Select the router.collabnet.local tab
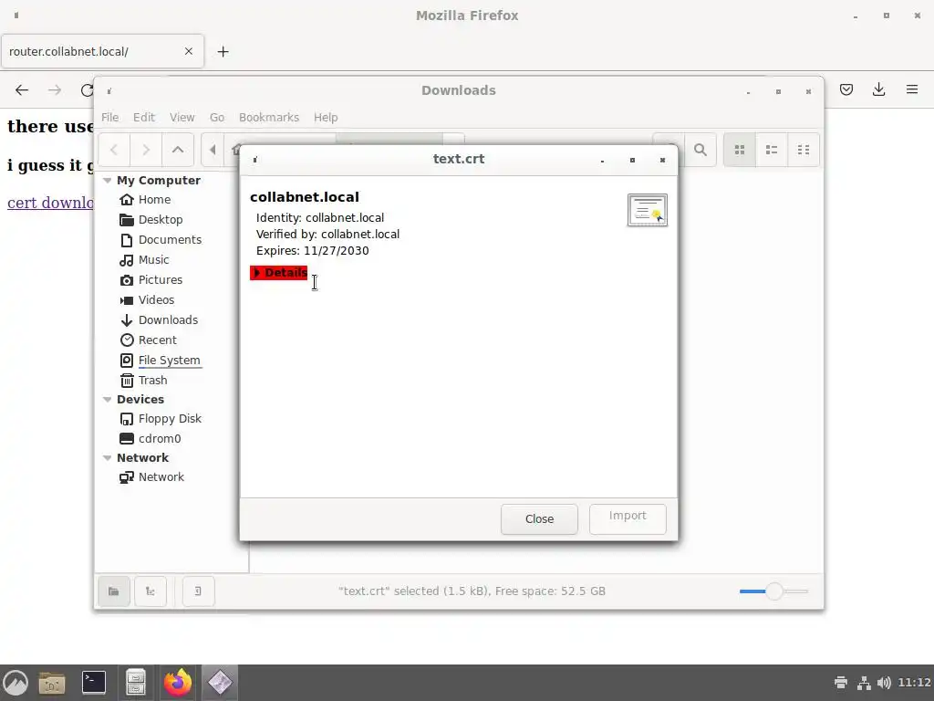Screen dimensions: 934x701 (x=102, y=51)
